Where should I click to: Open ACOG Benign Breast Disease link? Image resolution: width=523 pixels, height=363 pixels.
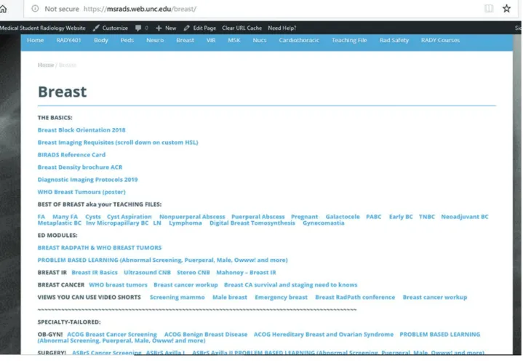tap(206, 335)
